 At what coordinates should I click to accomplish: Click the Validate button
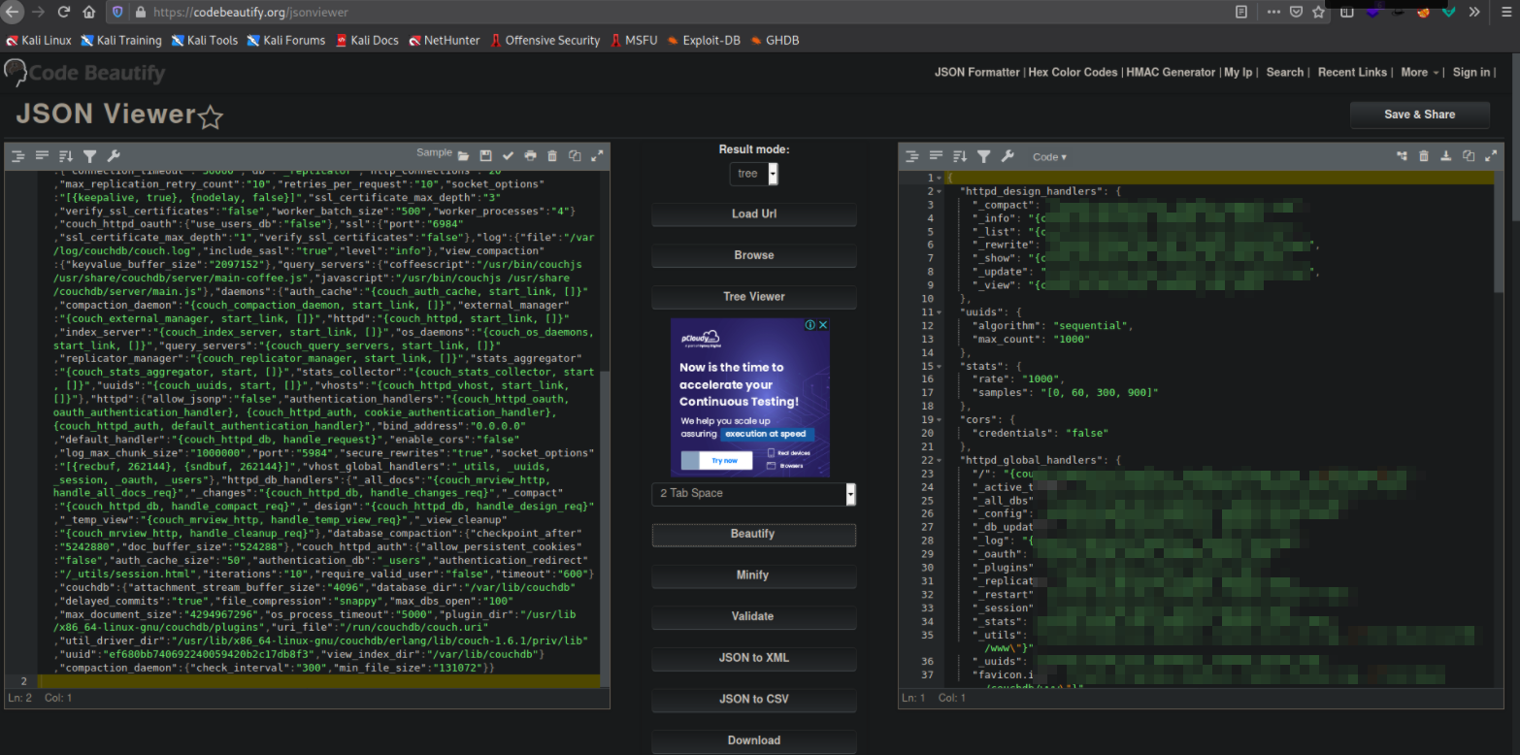point(754,617)
